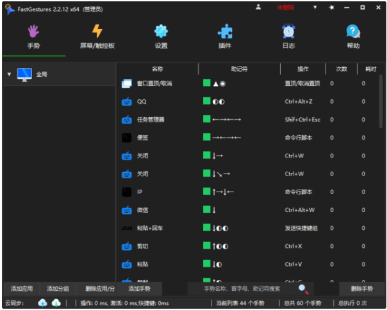The width and height of the screenshot is (387, 310).
Task: Select the QQ gesture name
Action: coord(142,101)
